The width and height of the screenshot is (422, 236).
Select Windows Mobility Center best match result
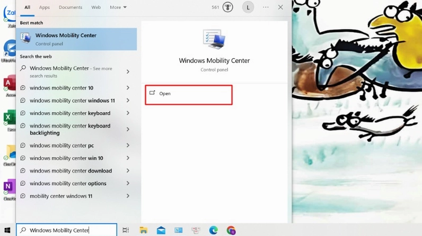(x=76, y=39)
